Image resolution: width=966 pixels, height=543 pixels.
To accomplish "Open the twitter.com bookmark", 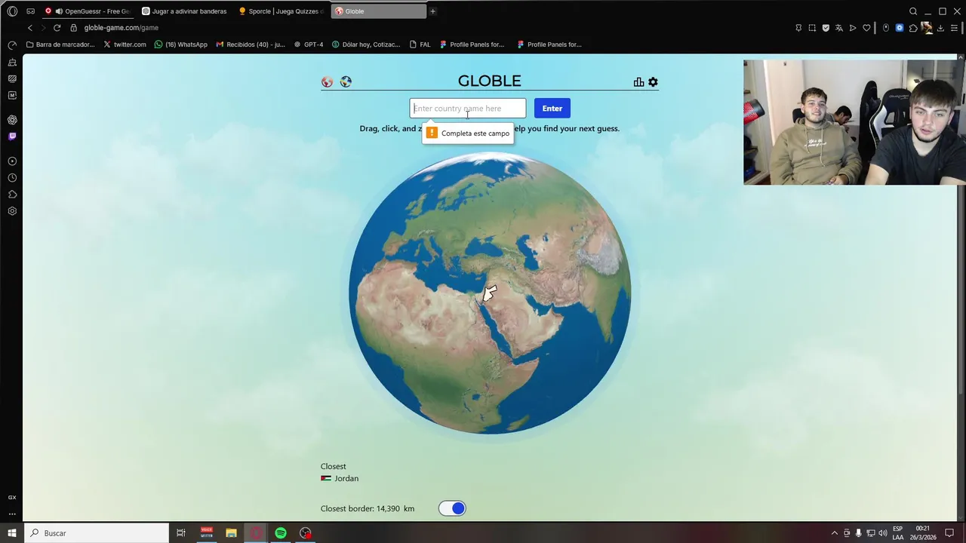I will tap(125, 44).
